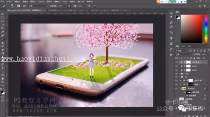
Task: Select the Zoom tool
Action: click(3, 82)
